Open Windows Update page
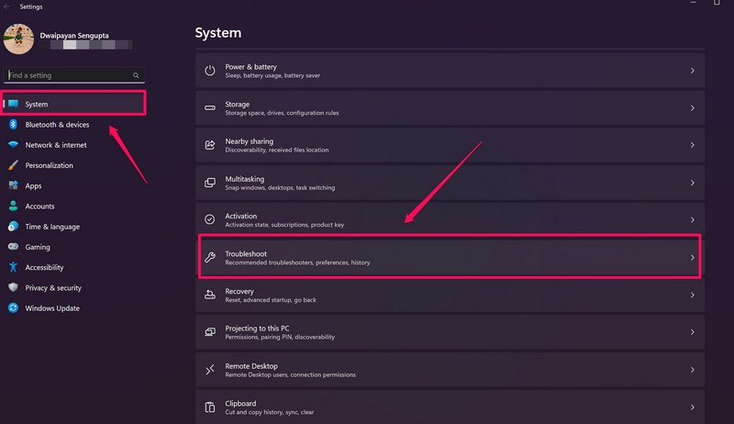This screenshot has width=734, height=424. [52, 308]
